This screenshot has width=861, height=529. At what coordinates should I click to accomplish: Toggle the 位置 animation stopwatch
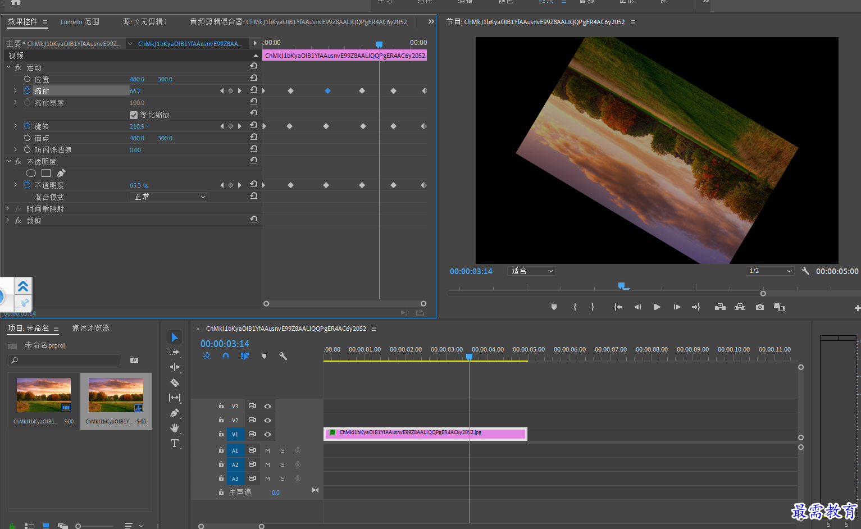[27, 79]
